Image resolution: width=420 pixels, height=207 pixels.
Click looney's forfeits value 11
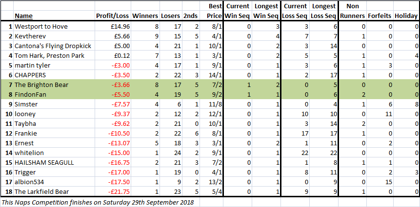380,114
